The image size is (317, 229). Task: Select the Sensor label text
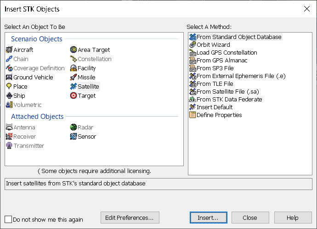[x=87, y=136]
